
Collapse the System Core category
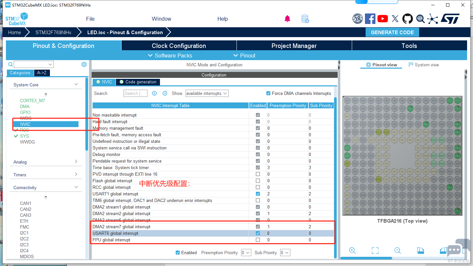(76, 84)
